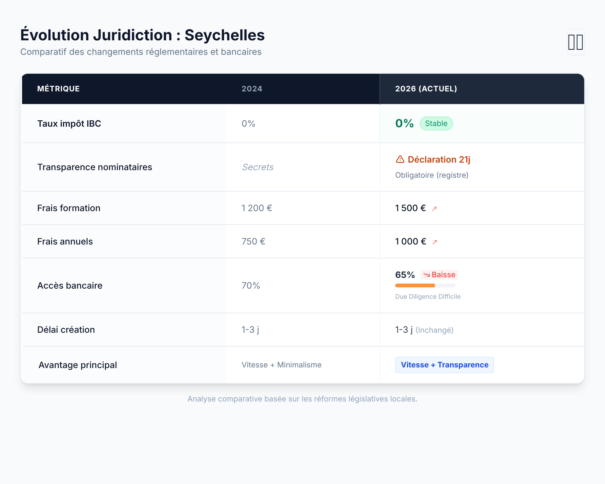Collapse the Délai création row
The width and height of the screenshot is (605, 484).
(66, 330)
